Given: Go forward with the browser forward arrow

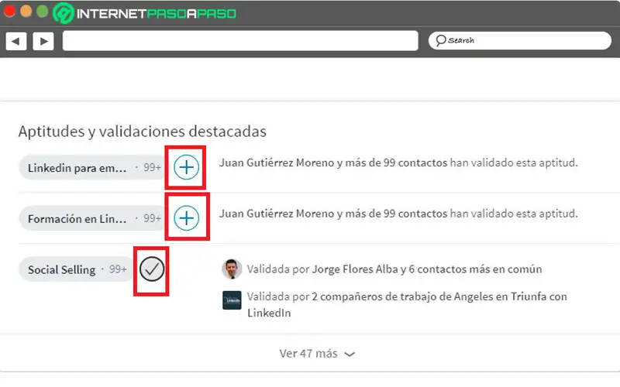Looking at the screenshot, I should pos(43,41).
